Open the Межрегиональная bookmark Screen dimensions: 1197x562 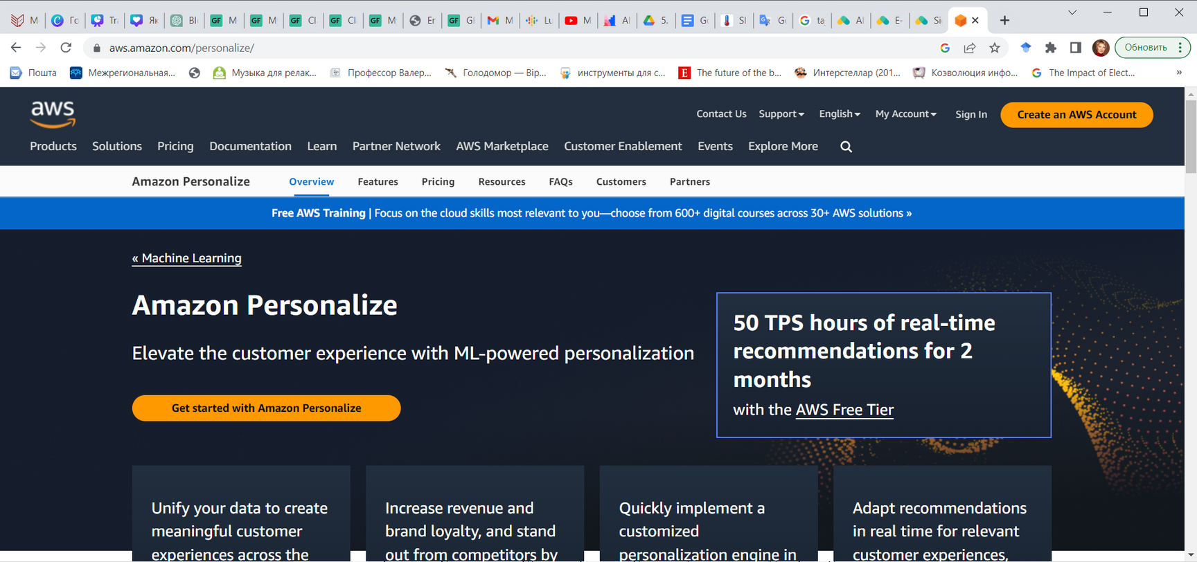pyautogui.click(x=123, y=73)
